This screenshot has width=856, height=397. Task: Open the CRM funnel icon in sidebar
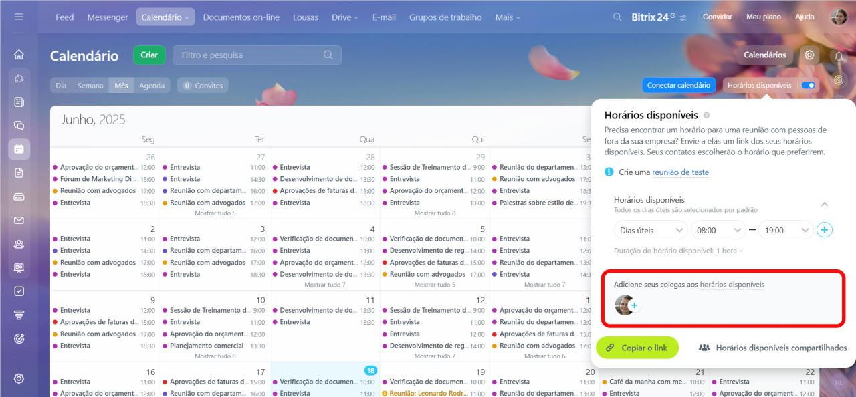(19, 315)
